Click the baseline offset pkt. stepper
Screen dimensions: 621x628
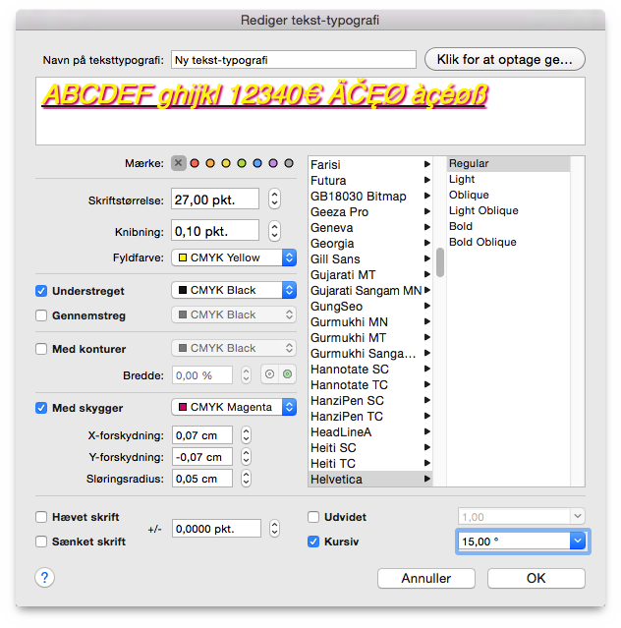274,529
